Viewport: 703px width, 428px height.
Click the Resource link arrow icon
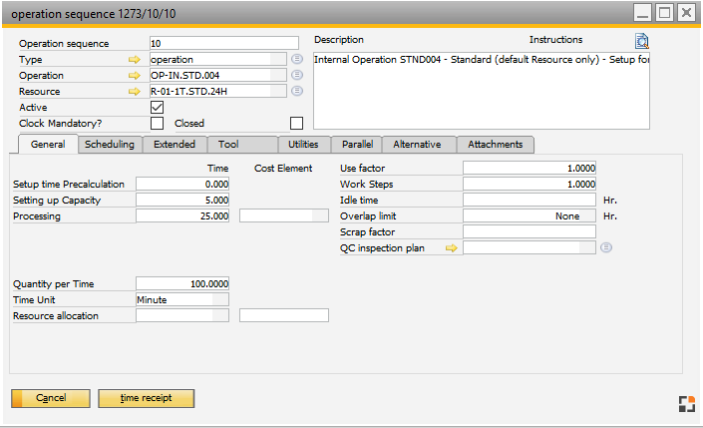(135, 92)
